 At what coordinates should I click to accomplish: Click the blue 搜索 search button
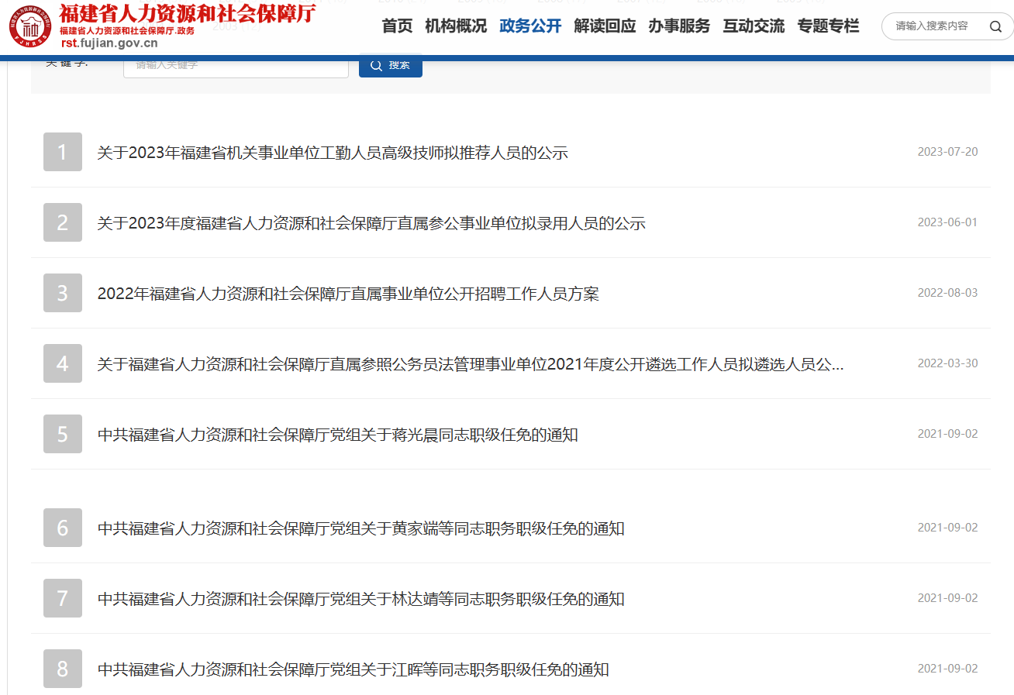point(390,65)
